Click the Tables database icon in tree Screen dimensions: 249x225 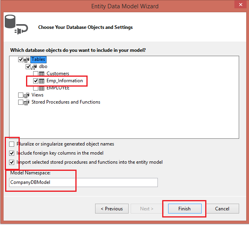pos(27,60)
